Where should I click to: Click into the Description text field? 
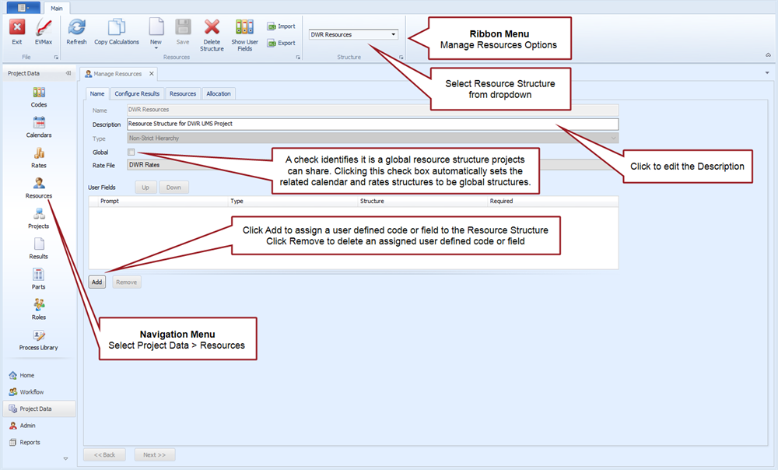pyautogui.click(x=372, y=124)
